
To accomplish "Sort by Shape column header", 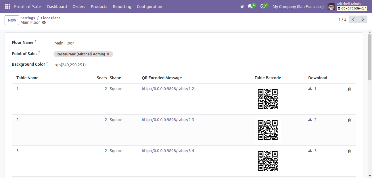I will coord(115,78).
